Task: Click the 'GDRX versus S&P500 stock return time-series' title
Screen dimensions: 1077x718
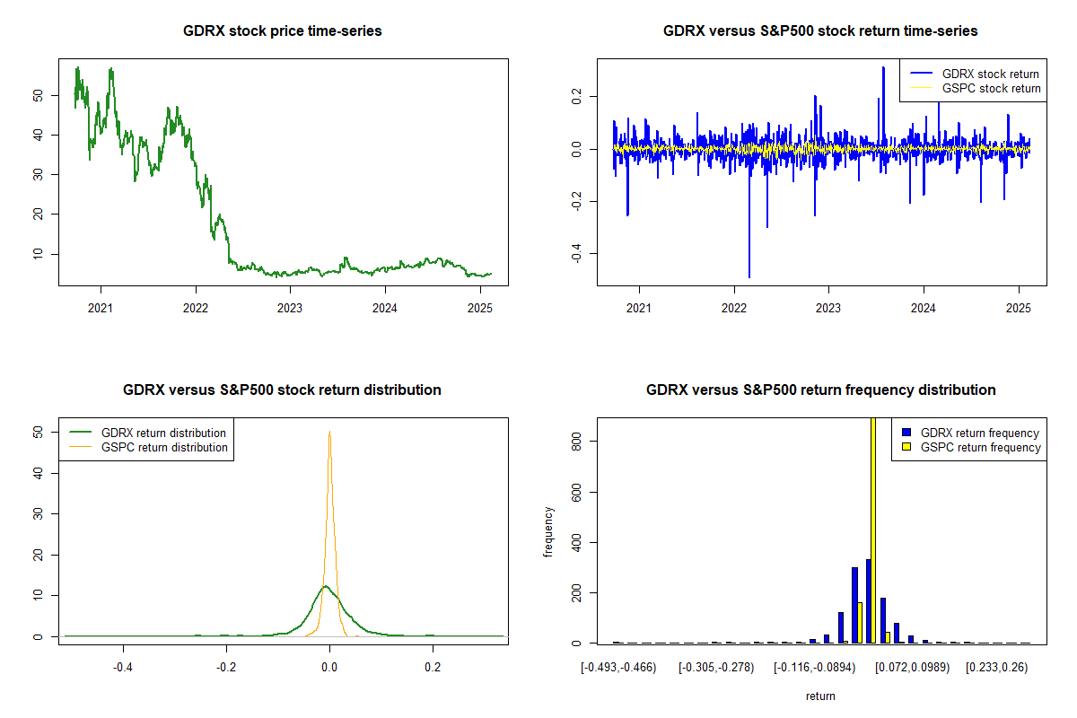Action: pyautogui.click(x=820, y=31)
